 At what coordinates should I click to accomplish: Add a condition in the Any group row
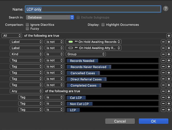tap(169, 91)
